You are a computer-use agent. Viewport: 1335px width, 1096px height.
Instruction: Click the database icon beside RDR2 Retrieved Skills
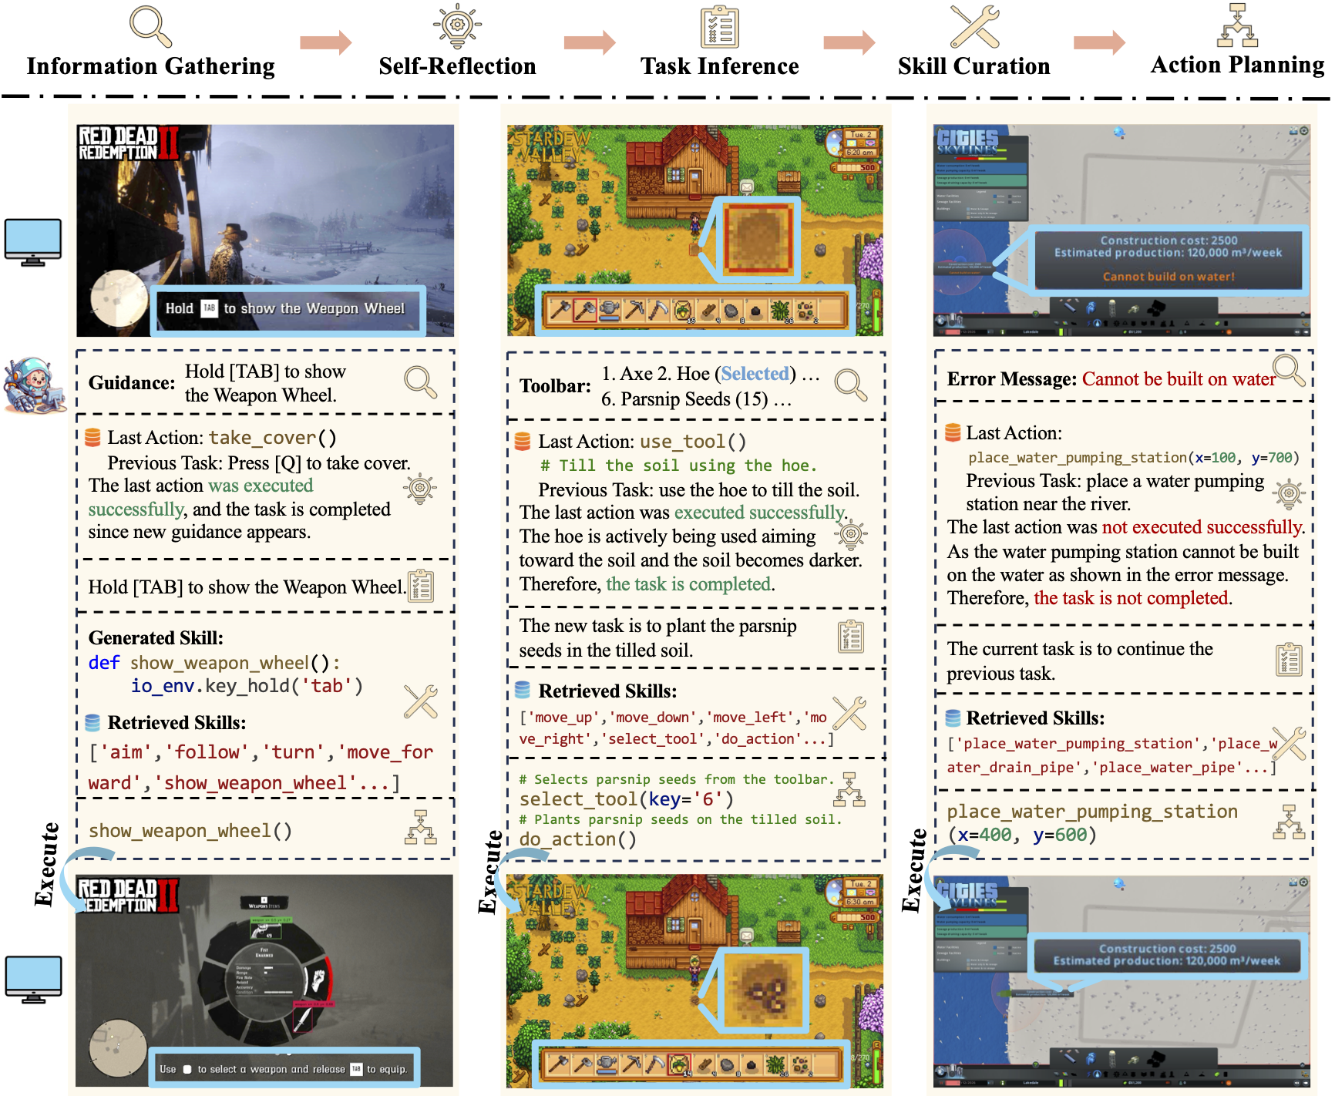pyautogui.click(x=92, y=722)
